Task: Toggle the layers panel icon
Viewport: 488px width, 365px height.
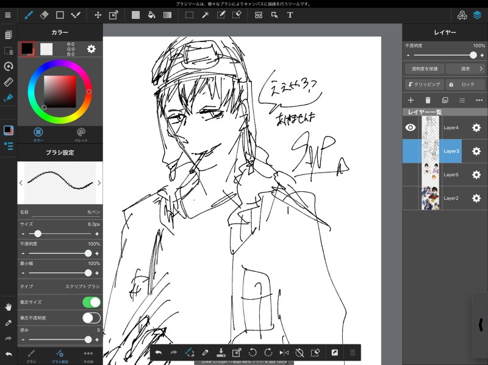Action: point(477,15)
